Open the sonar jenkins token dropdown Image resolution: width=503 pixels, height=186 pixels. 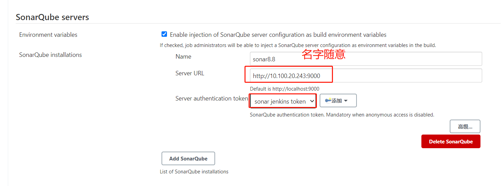283,101
